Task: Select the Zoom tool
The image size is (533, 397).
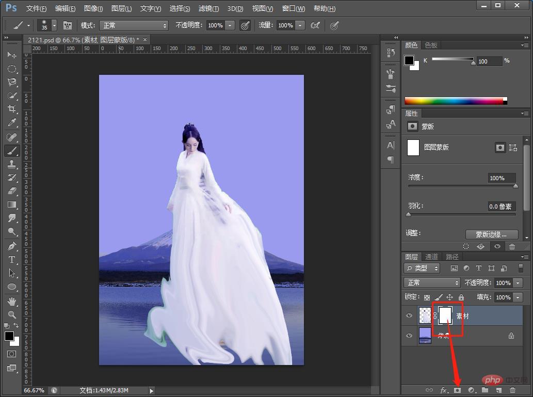Action: (x=11, y=314)
